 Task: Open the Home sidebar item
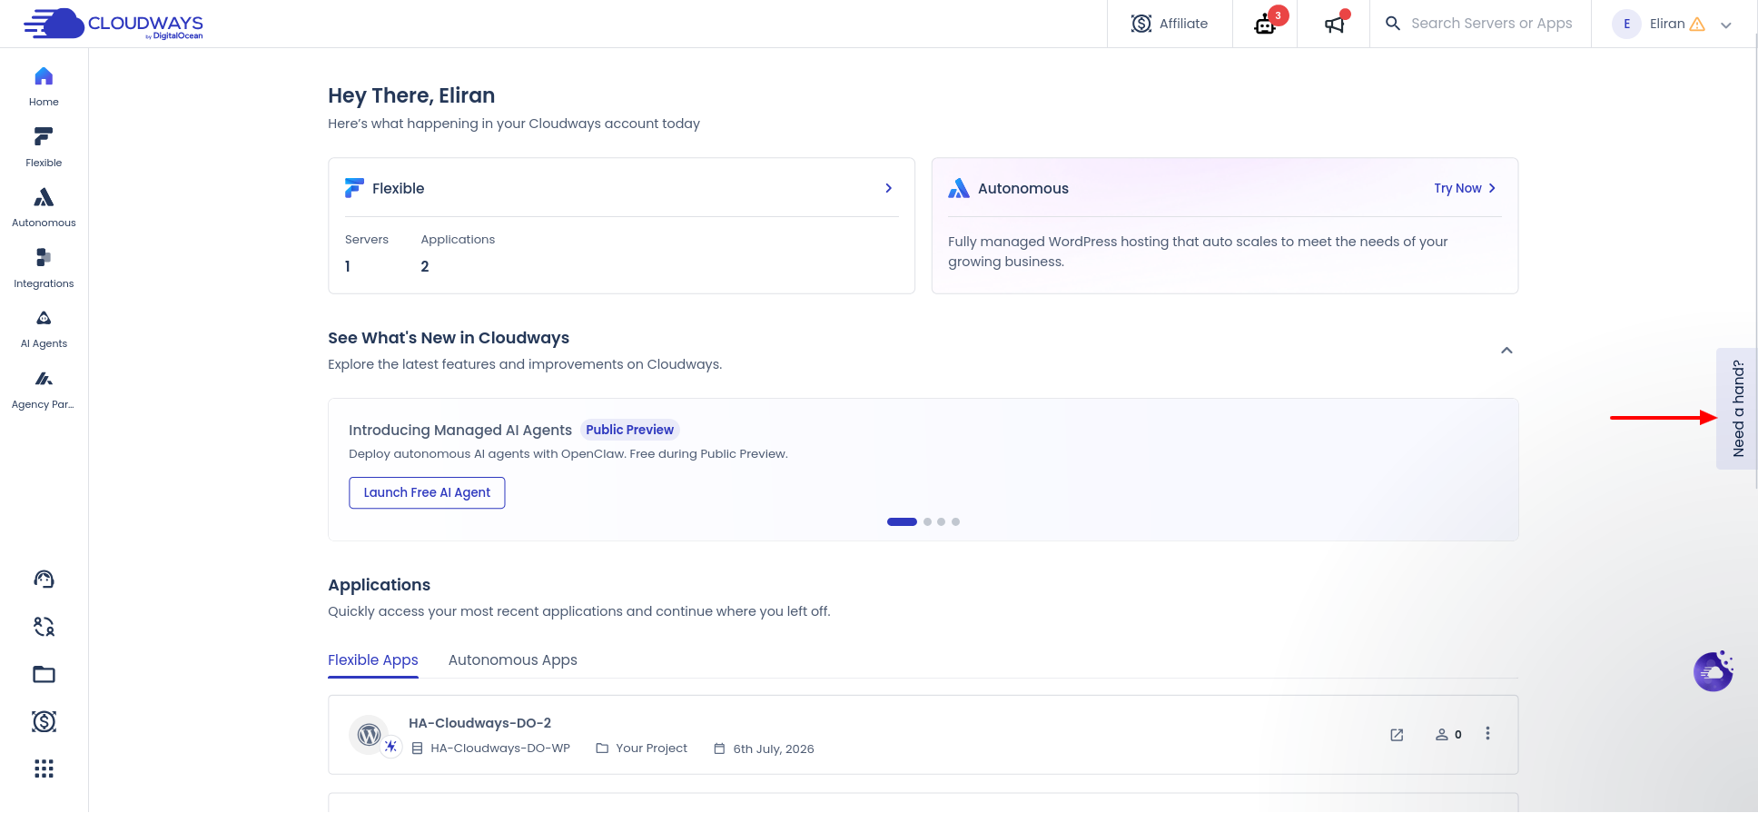(x=44, y=86)
